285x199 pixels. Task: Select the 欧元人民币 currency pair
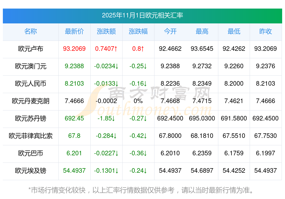30,84
